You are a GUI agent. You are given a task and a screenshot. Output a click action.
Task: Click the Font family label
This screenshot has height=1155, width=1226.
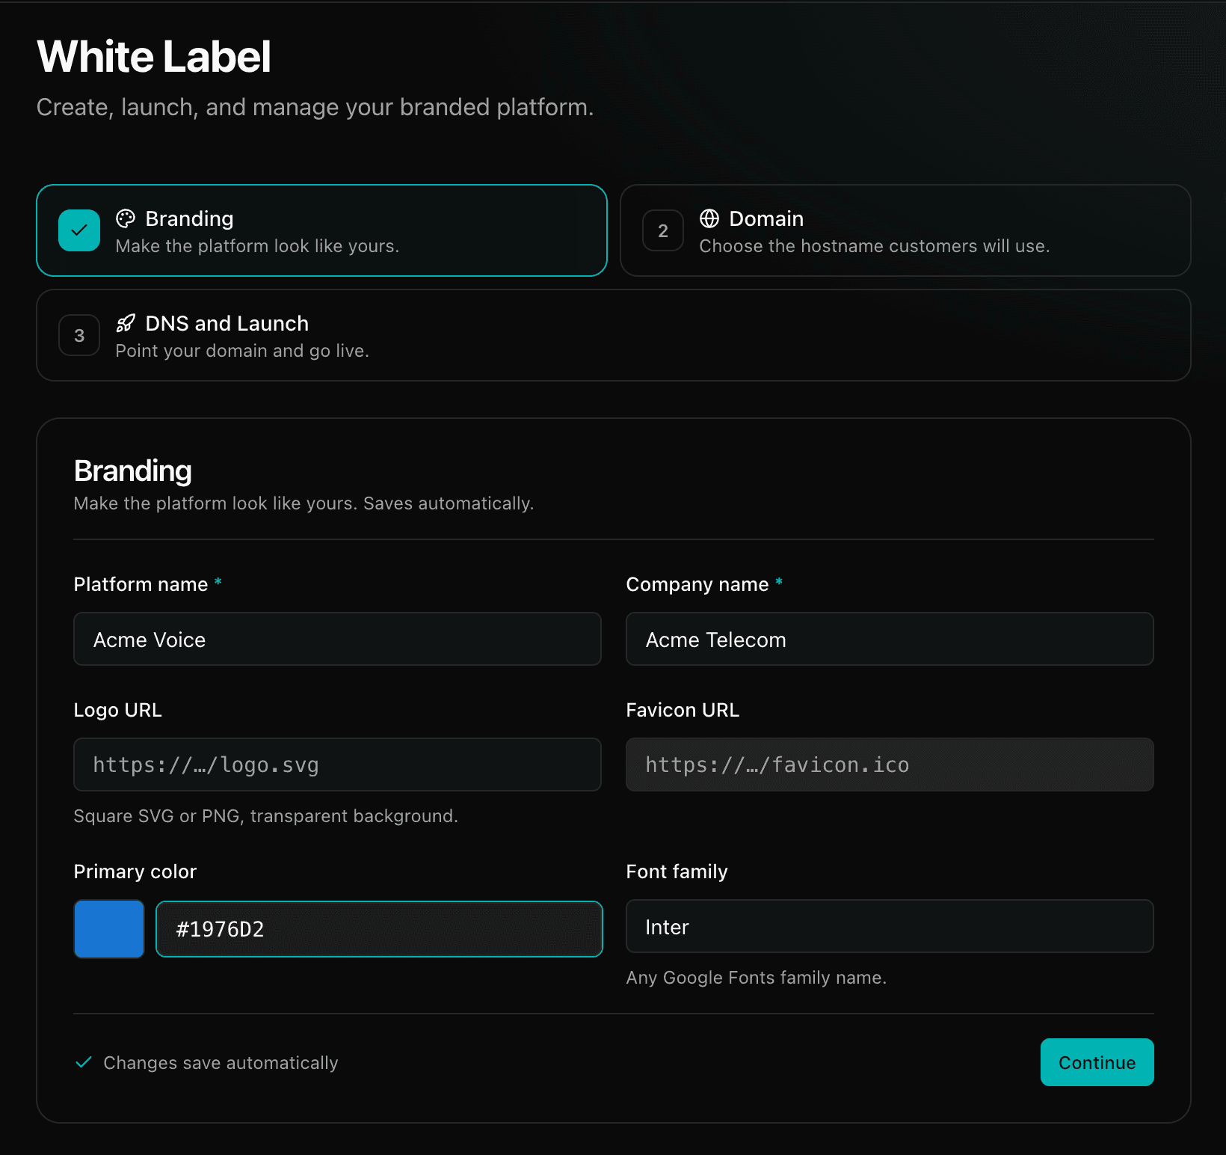677,871
